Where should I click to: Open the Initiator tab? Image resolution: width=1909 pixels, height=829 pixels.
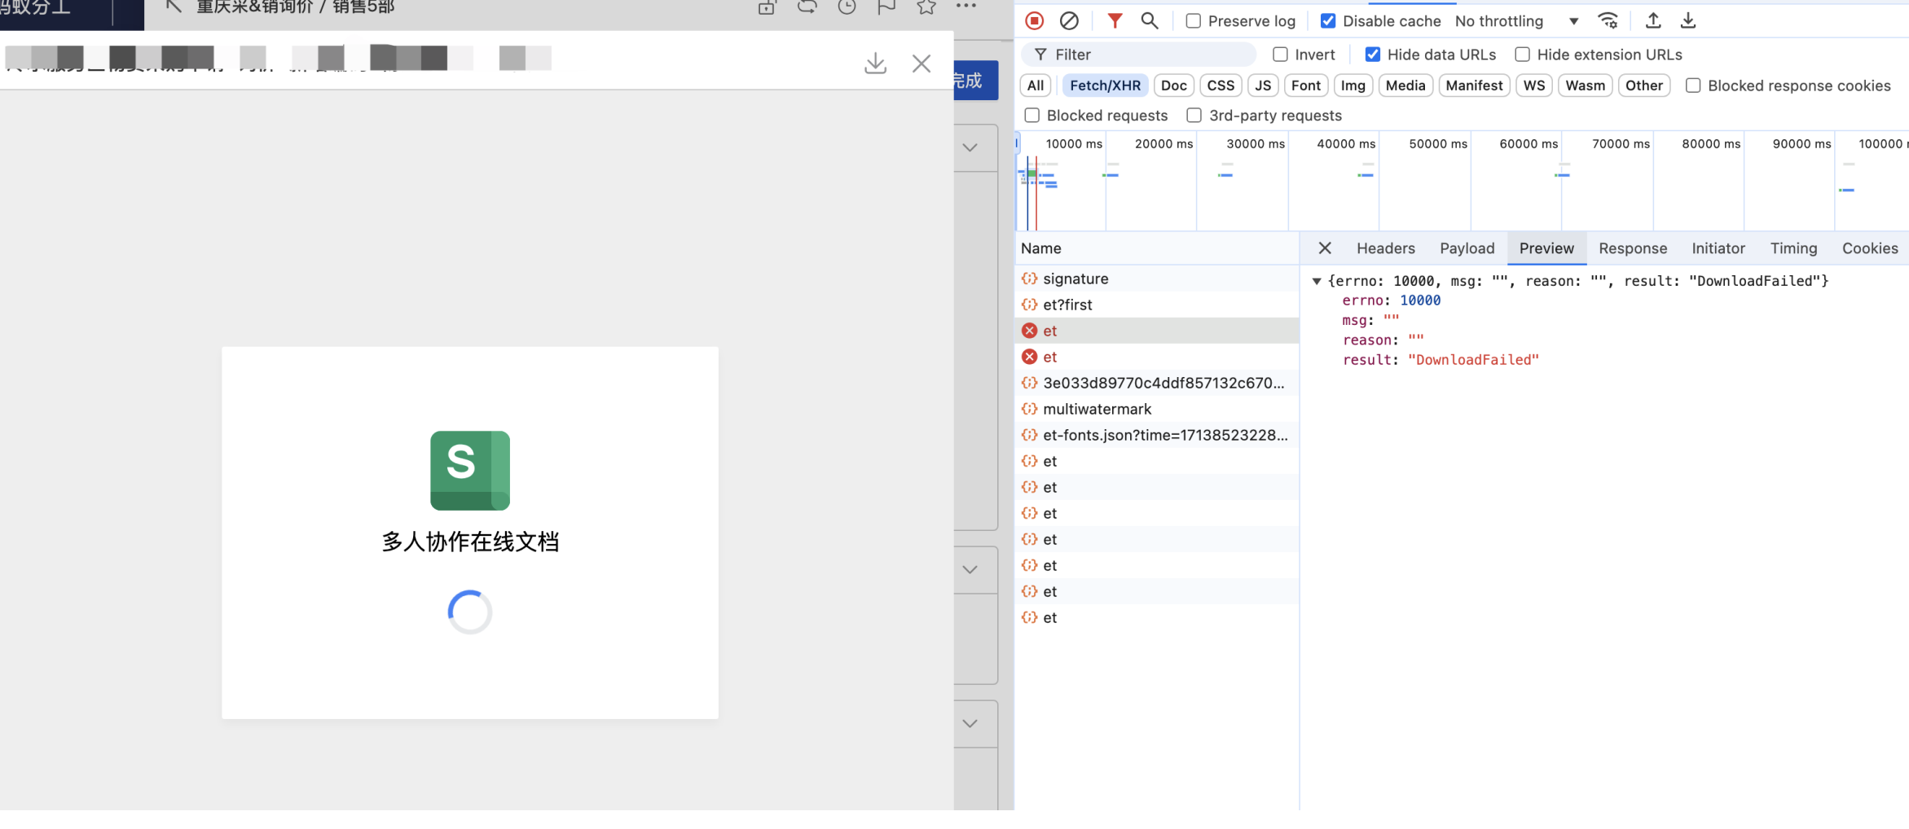click(1718, 248)
